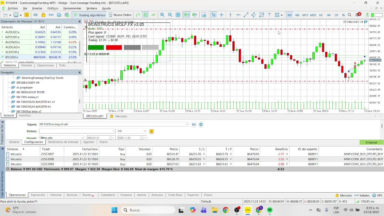
Task: Select the cursor arrow tool
Action: pos(214,15)
